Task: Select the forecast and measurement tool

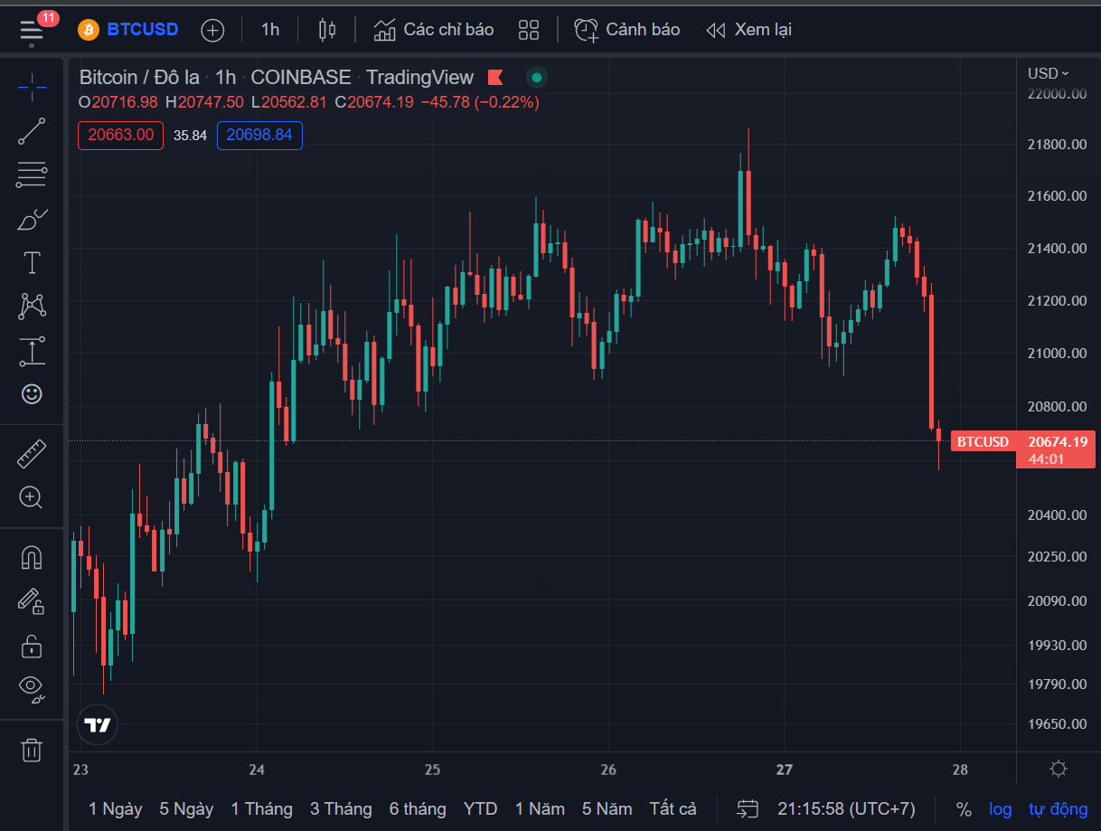Action: tap(32, 351)
